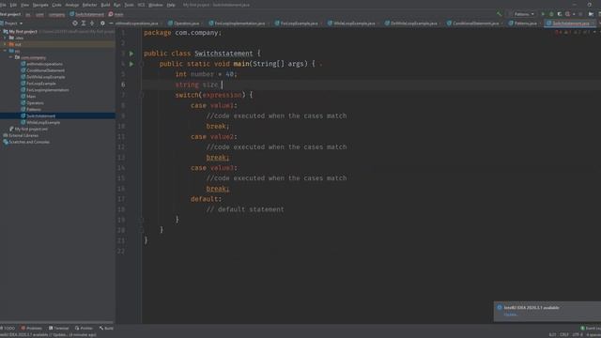This screenshot has width=601, height=338.
Task: Run main method via its gutter arrow
Action: 131,64
